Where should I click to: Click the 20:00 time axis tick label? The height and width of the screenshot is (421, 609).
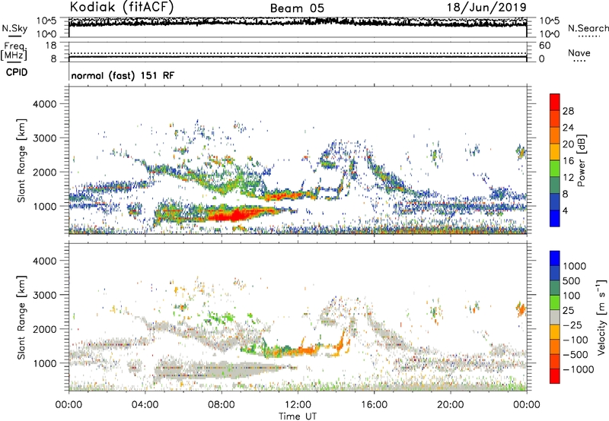[451, 405]
